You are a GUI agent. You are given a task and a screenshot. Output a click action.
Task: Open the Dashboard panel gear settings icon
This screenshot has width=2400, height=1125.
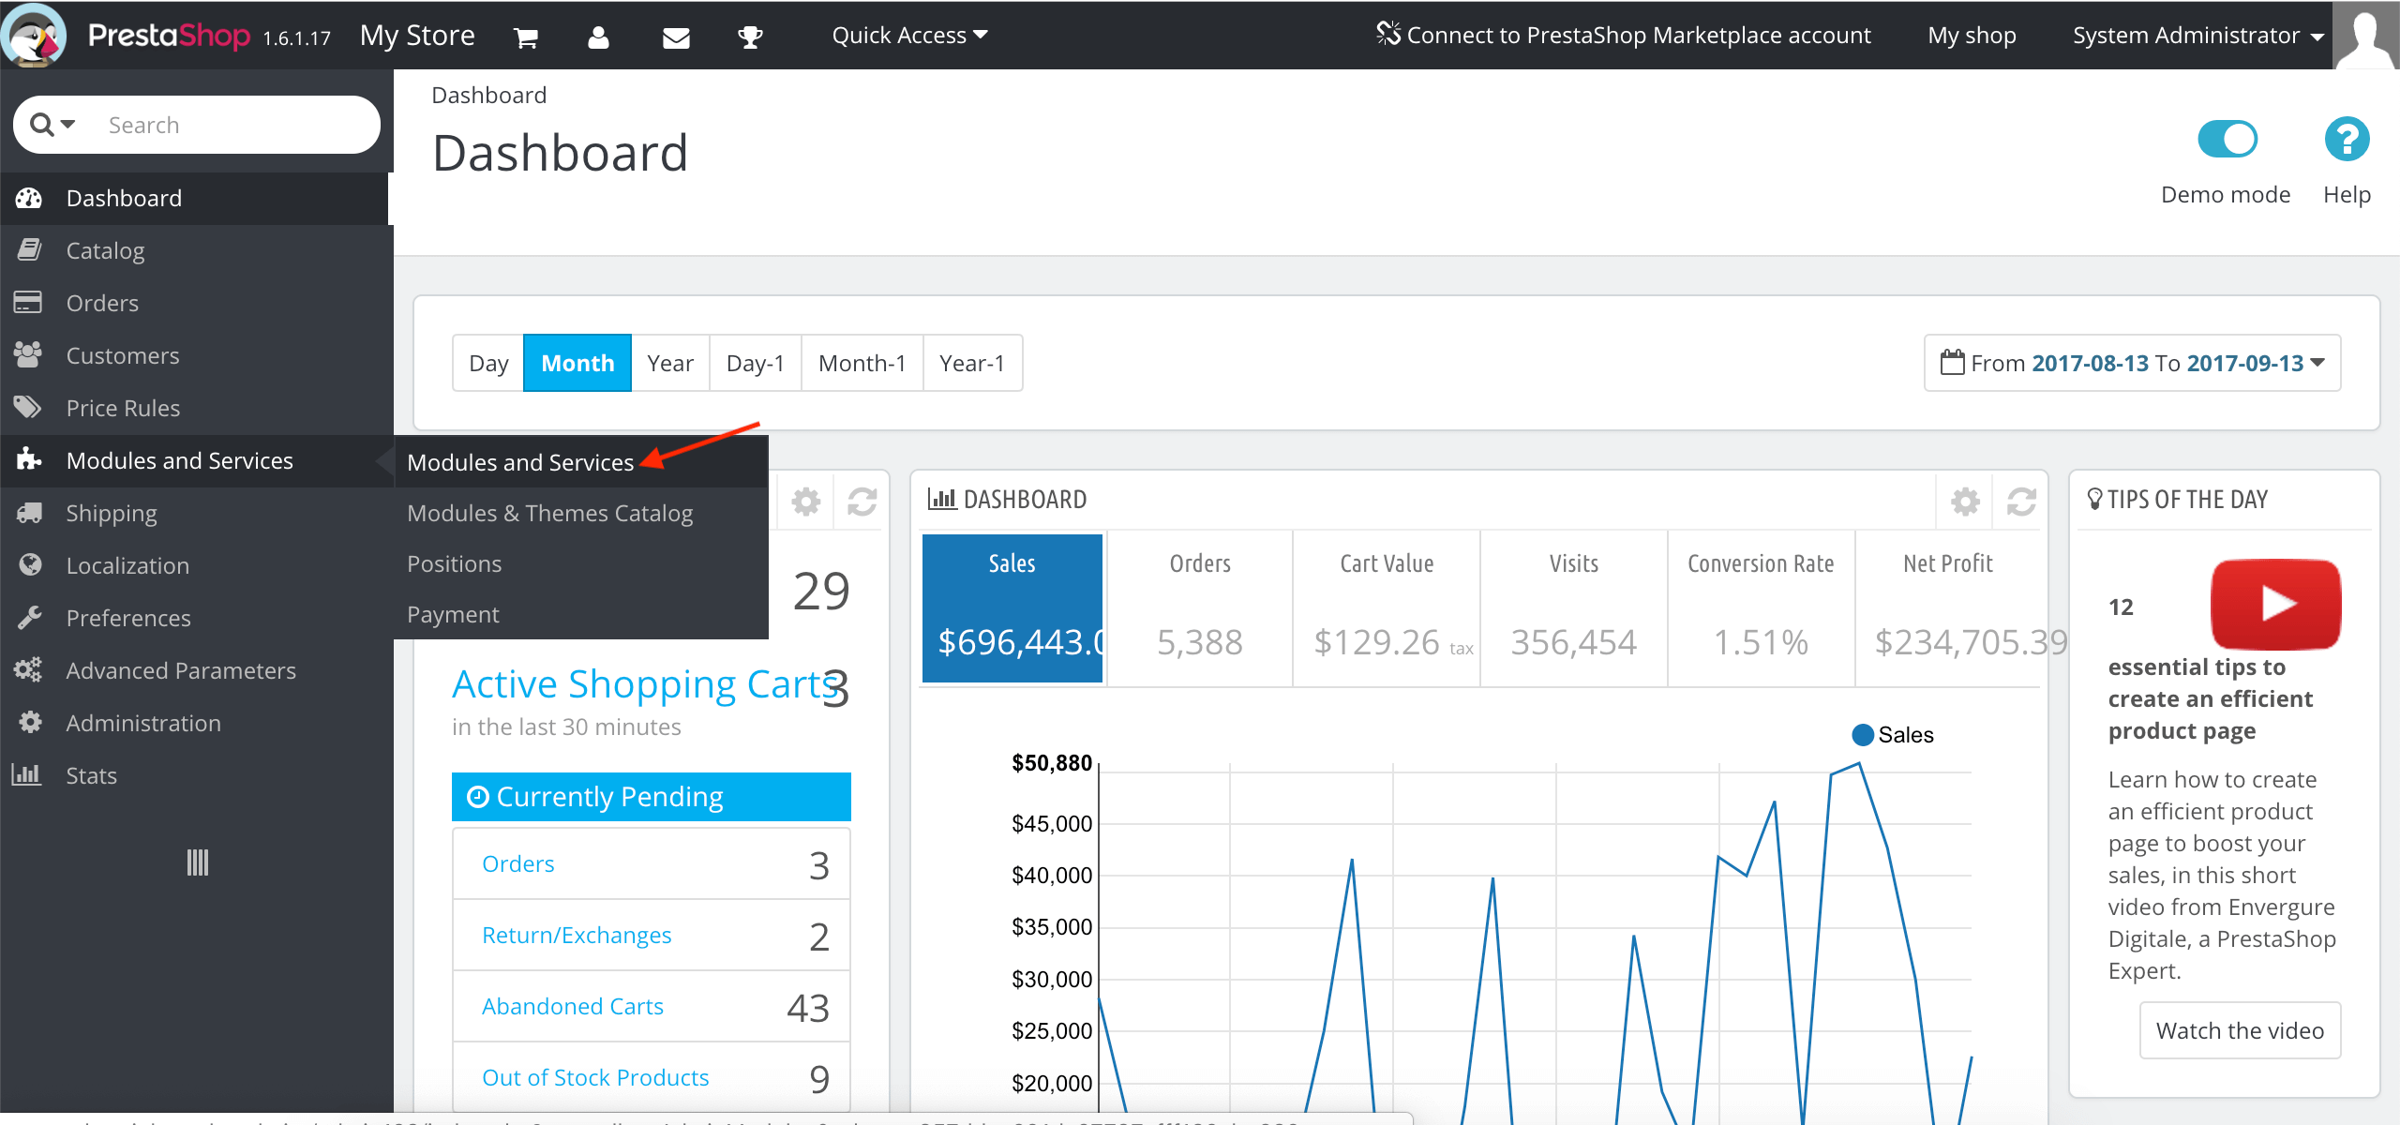[1965, 502]
